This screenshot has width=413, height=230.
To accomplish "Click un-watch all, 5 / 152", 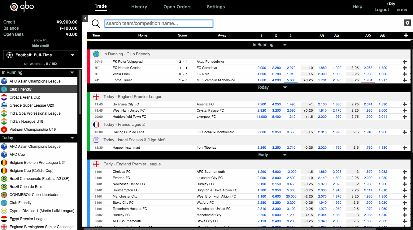I will tap(41, 64).
